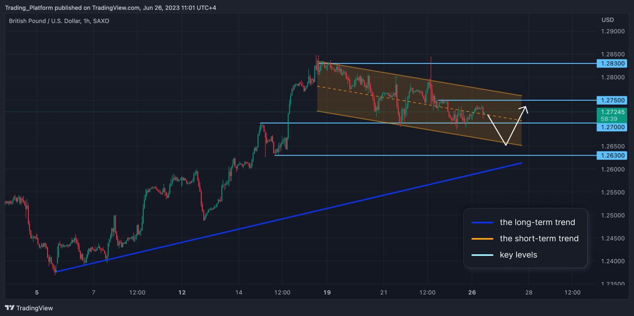Select 'the long-term trend' legend text
The width and height of the screenshot is (634, 316).
pos(537,222)
